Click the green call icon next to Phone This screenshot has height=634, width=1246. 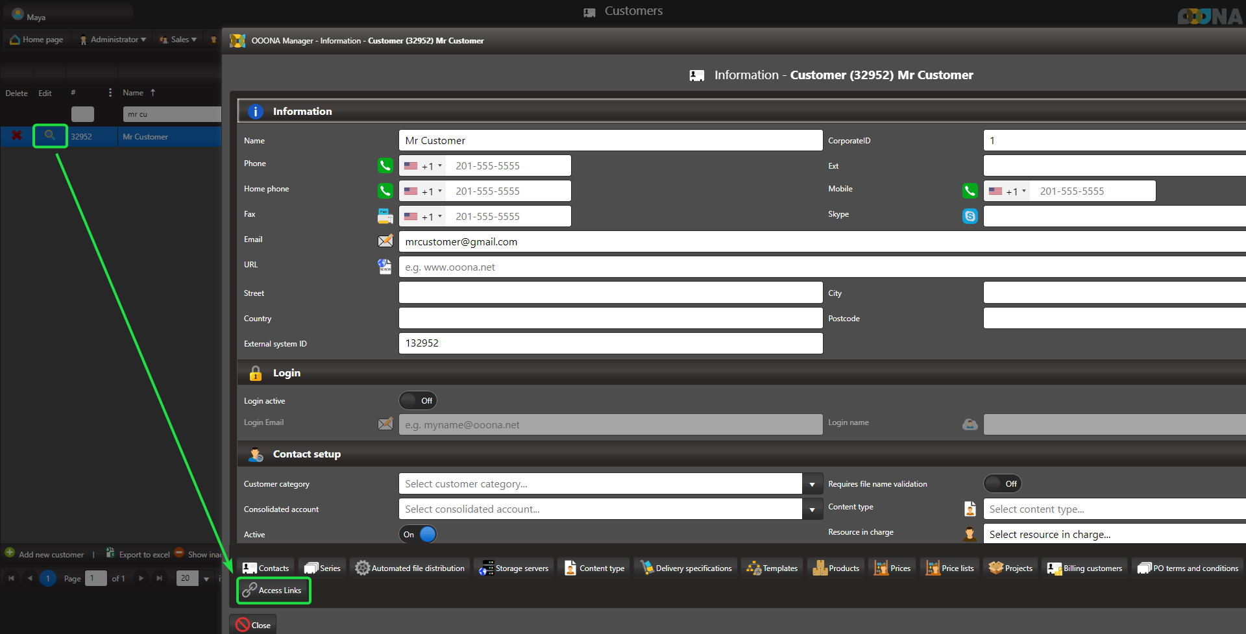pyautogui.click(x=385, y=166)
